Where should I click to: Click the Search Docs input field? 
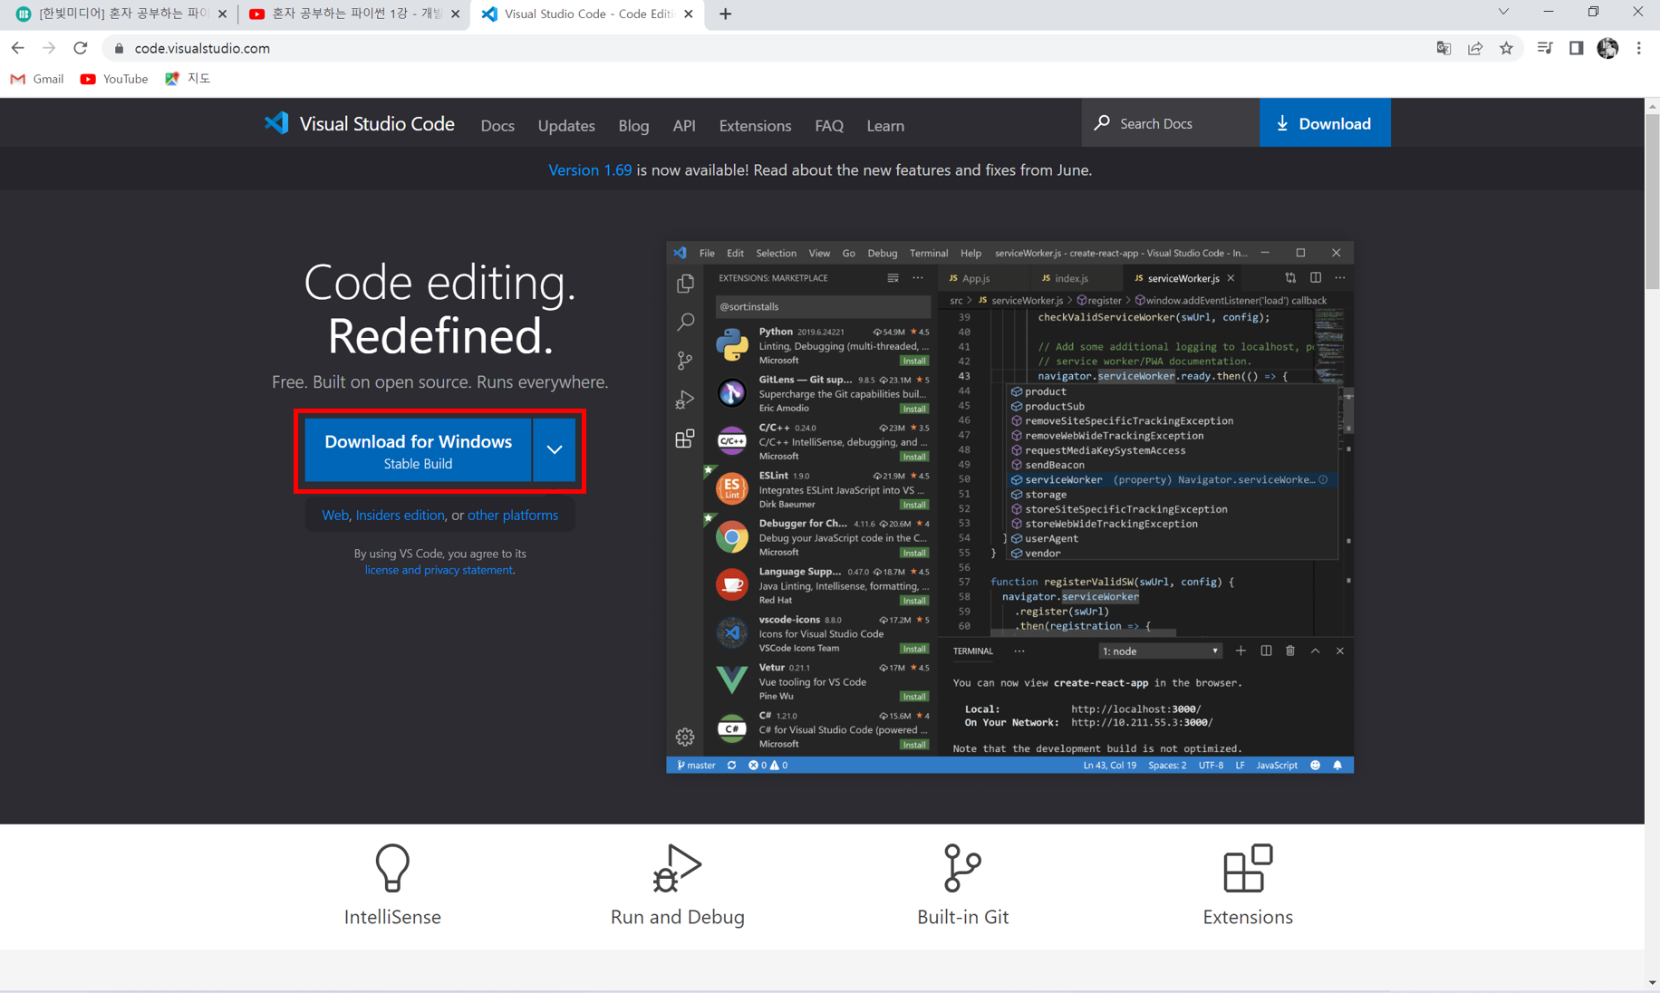[x=1171, y=123]
